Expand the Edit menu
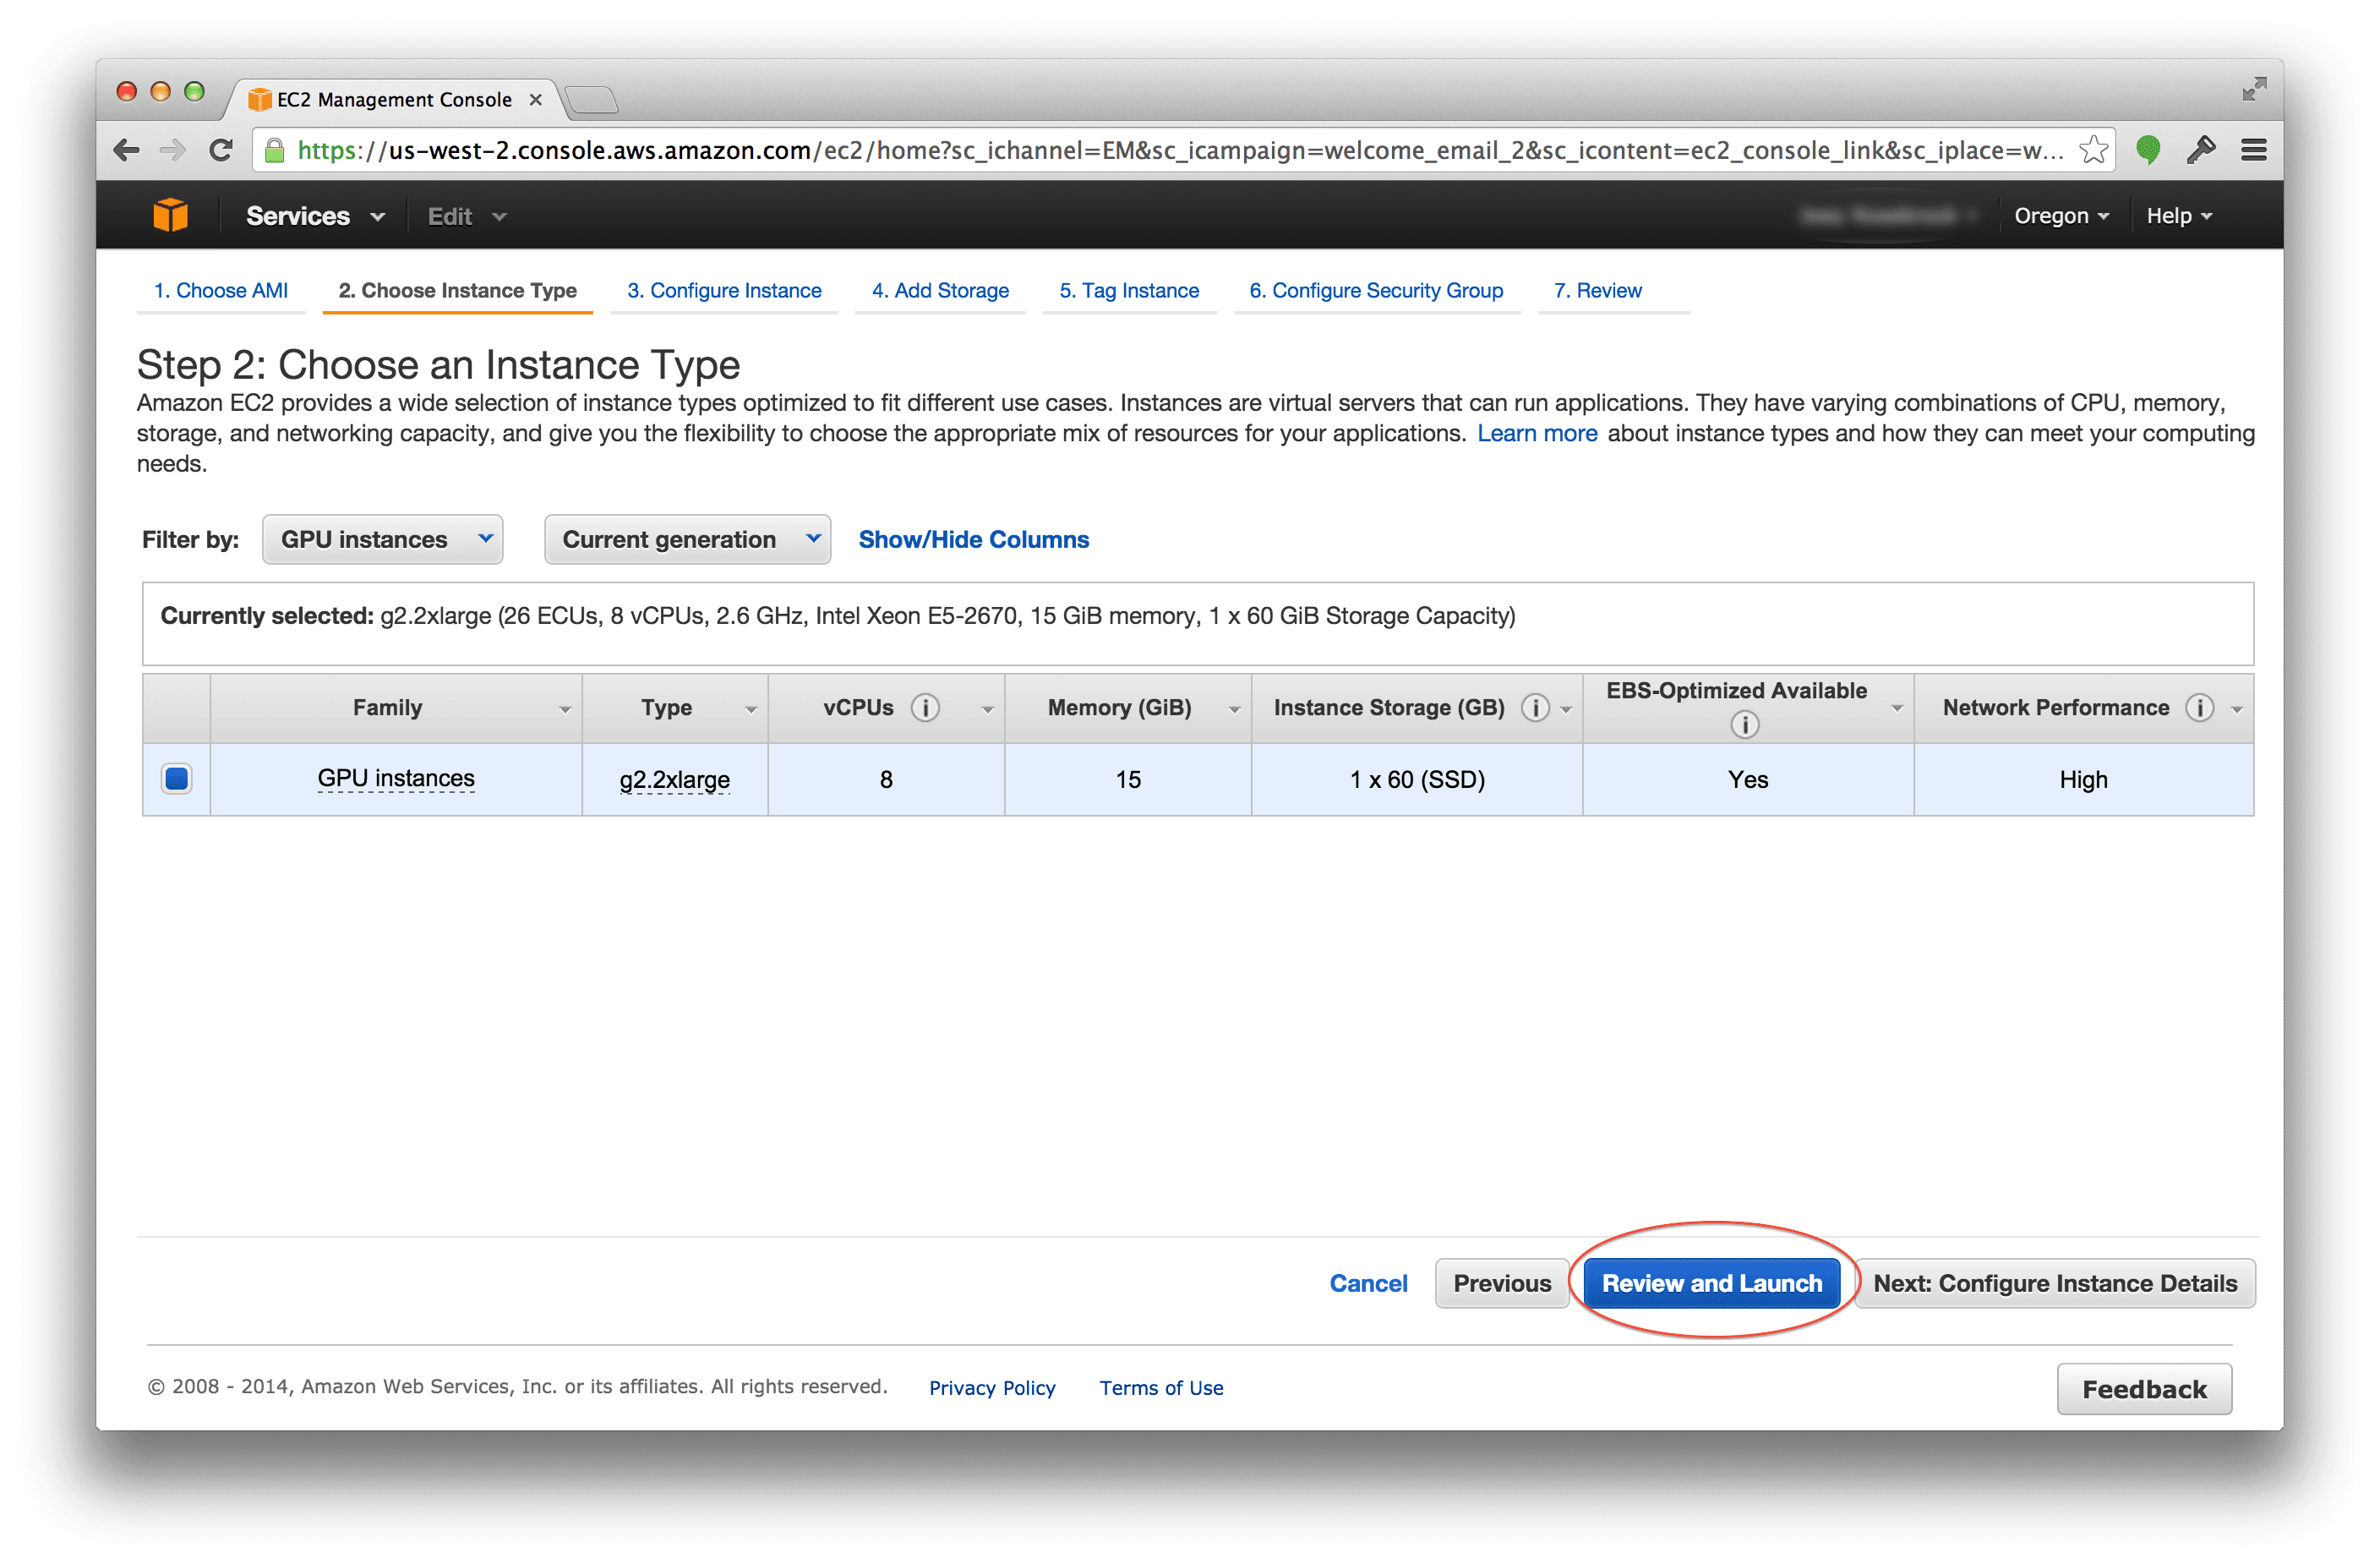 click(x=467, y=216)
